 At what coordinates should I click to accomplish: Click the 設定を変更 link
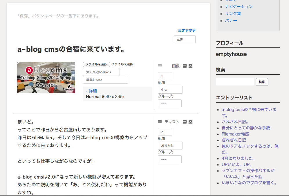187,31
